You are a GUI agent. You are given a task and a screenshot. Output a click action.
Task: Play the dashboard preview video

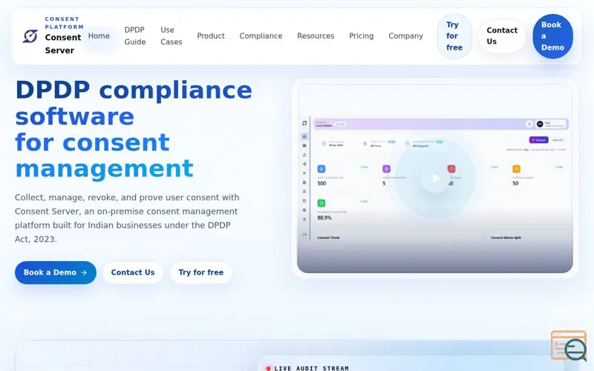[x=435, y=178]
